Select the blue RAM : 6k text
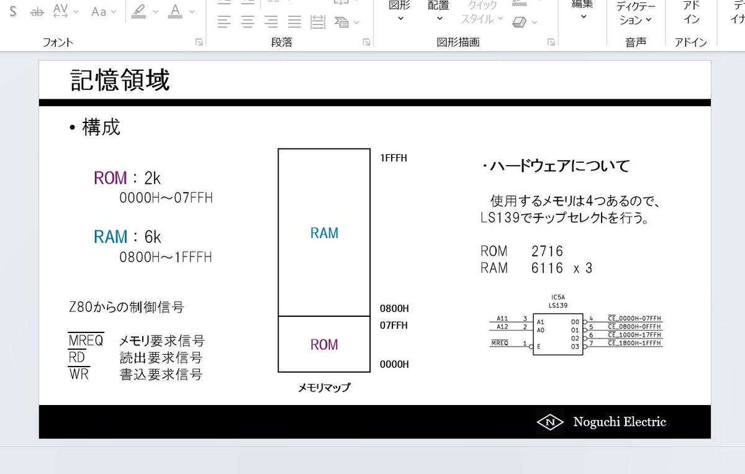 (127, 237)
